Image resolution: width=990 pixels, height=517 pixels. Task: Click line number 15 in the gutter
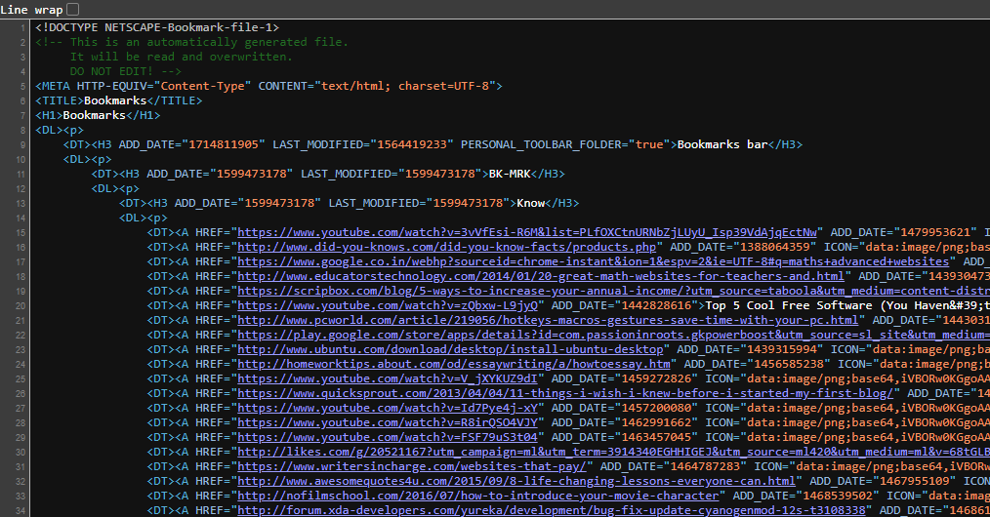click(x=21, y=232)
